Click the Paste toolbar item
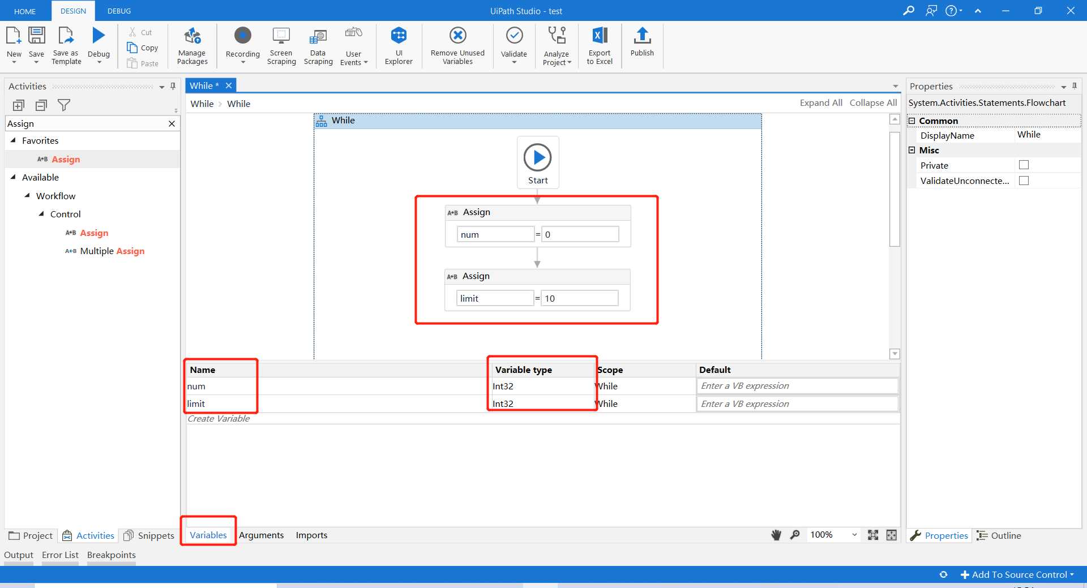Viewport: 1087px width, 588px height. 143,63
